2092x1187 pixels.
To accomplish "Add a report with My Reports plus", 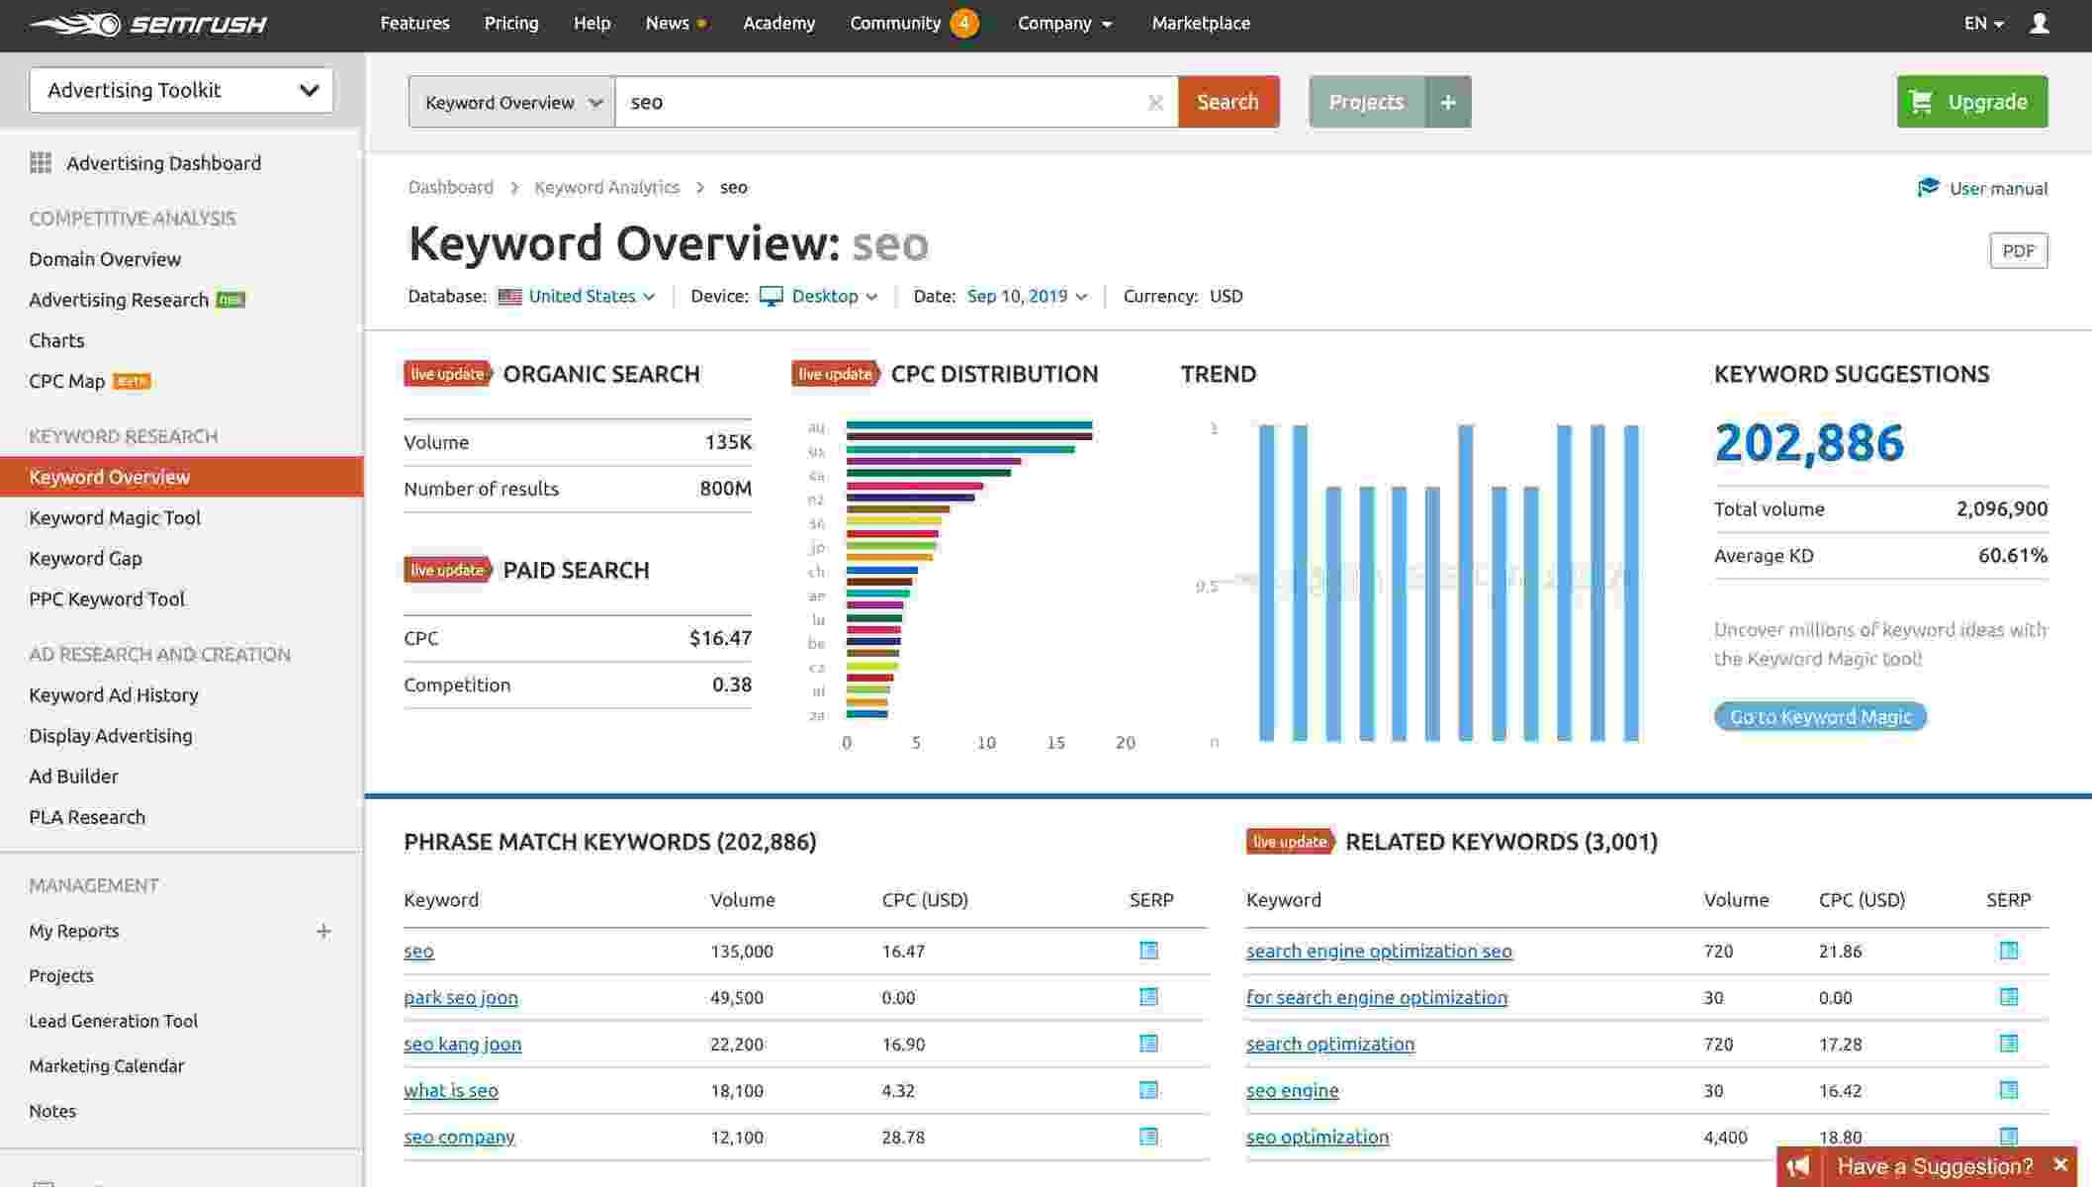I will 323,931.
